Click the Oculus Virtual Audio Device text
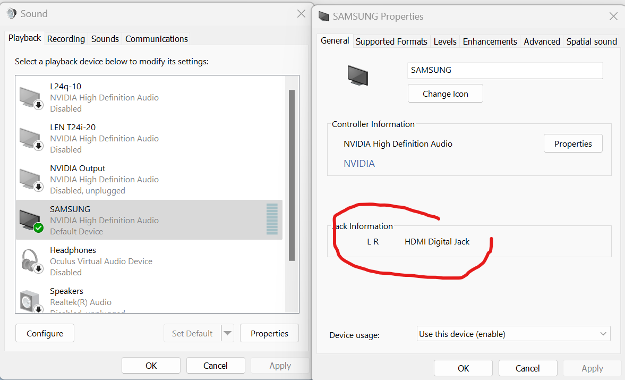Image resolution: width=625 pixels, height=380 pixels. 101,261
